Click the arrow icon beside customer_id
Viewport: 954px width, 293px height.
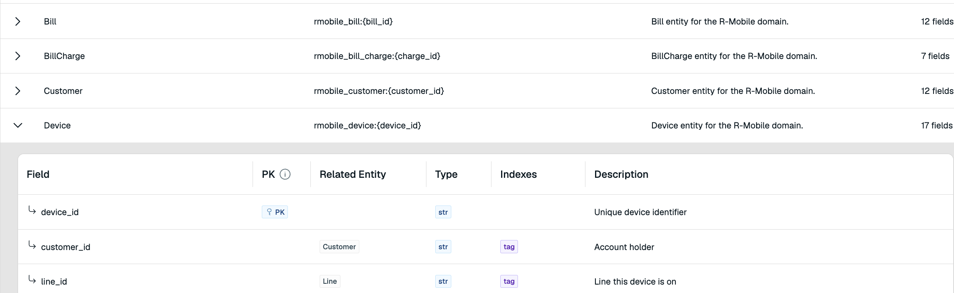tap(32, 245)
